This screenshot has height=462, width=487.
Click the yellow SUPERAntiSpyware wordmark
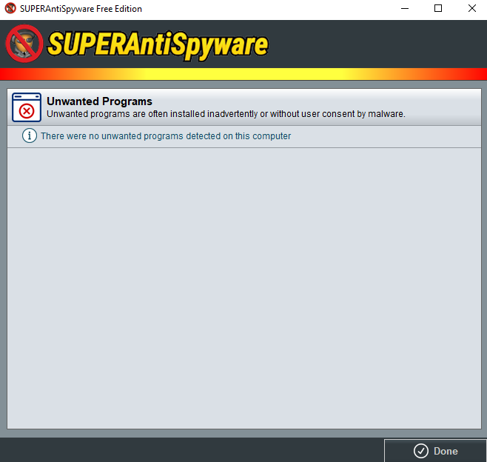158,45
